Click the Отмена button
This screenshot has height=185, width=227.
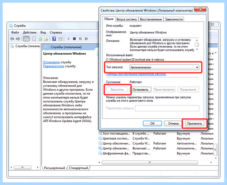click(173, 124)
